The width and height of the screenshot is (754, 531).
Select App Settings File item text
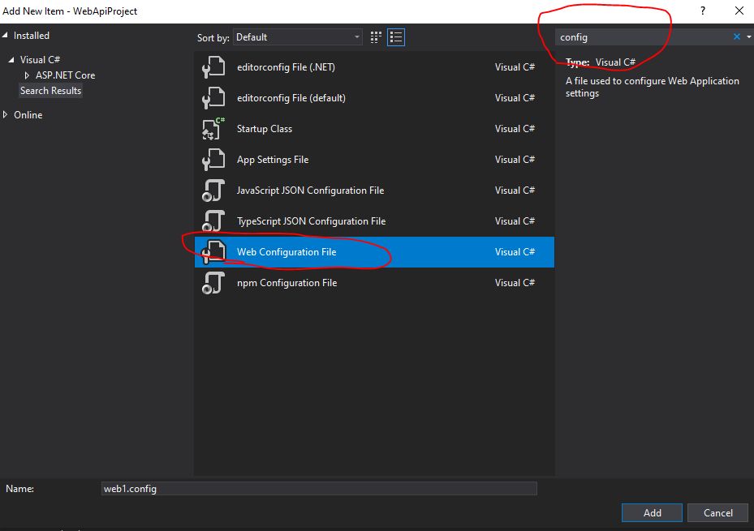click(x=272, y=160)
